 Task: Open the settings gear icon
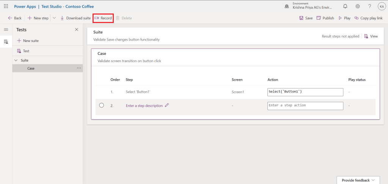pos(357,6)
